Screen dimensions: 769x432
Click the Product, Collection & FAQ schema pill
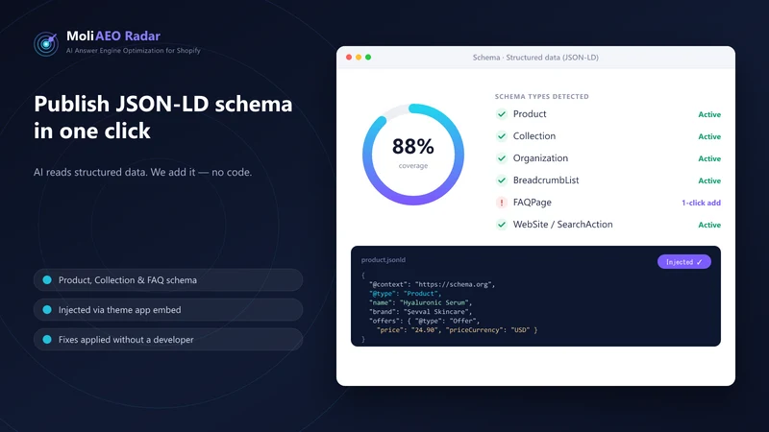[167, 279]
